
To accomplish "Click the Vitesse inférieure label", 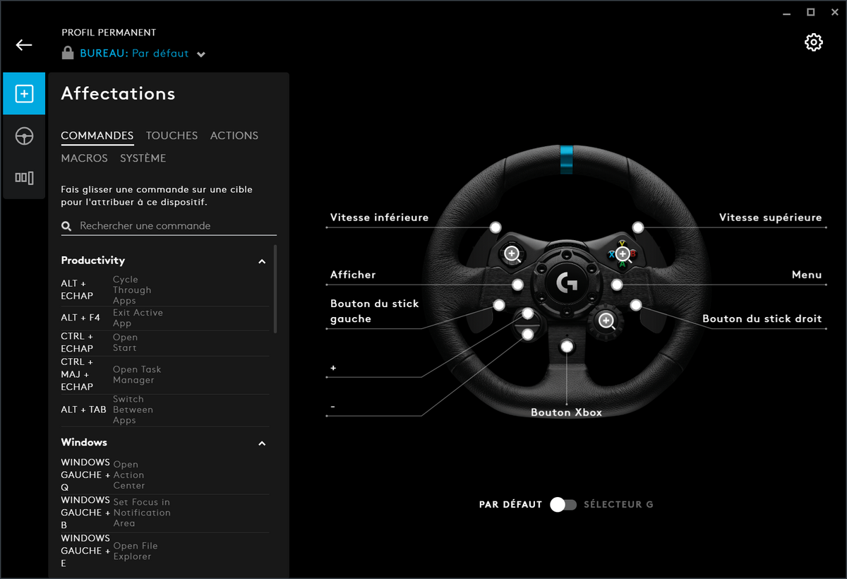I will [x=380, y=217].
